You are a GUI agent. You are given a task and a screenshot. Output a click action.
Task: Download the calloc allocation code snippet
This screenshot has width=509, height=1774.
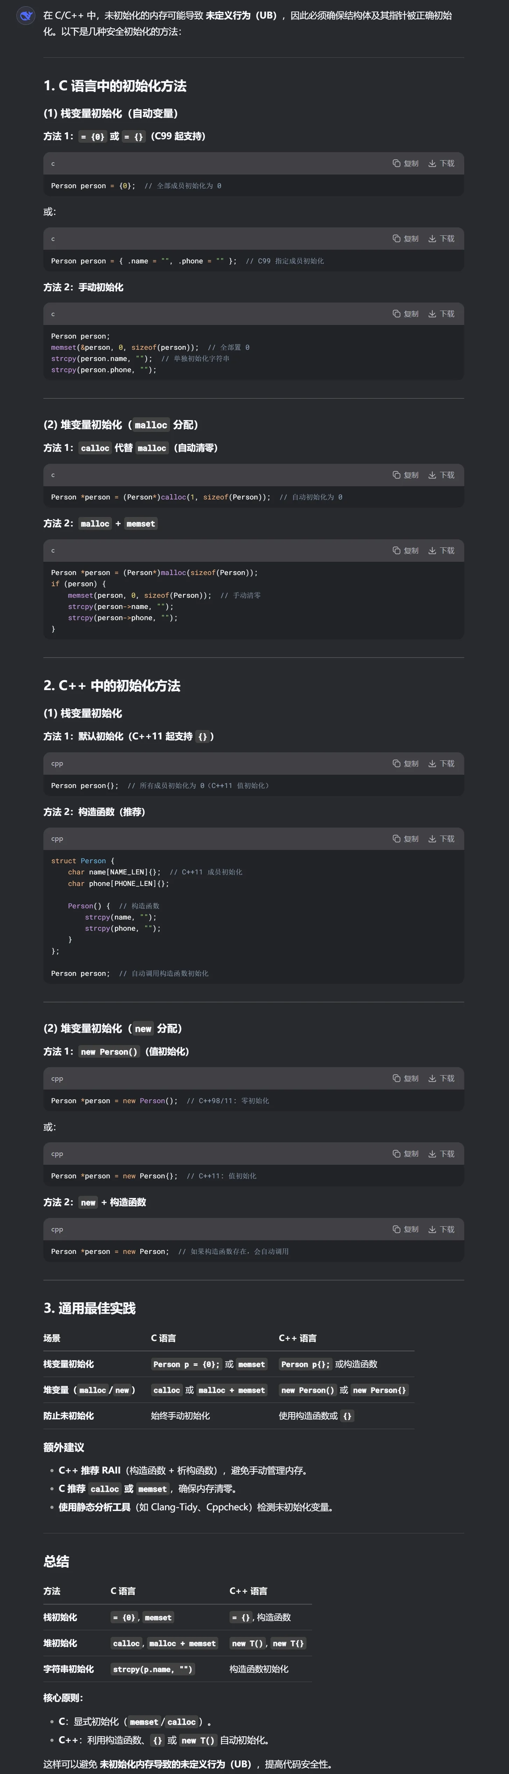[x=441, y=475]
